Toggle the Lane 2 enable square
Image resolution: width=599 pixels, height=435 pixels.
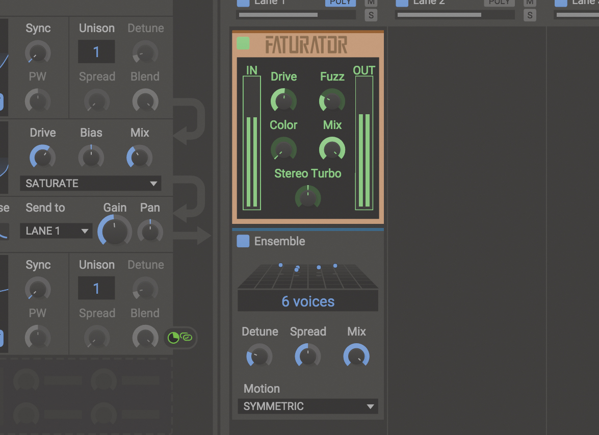402,3
